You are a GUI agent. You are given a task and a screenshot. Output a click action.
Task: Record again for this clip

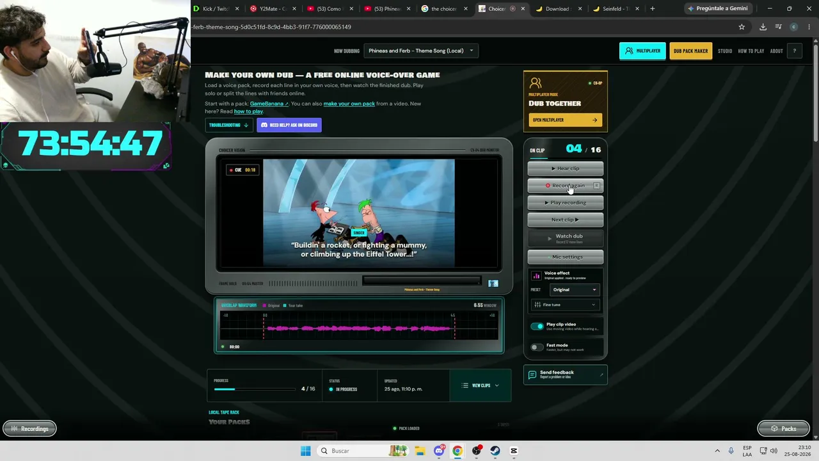565,186
